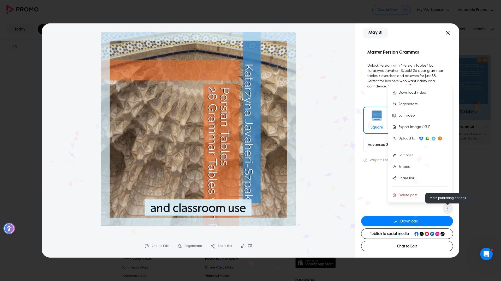The height and width of the screenshot is (281, 501).
Task: Open the Photos to video maker link
Action: click(x=222, y=259)
